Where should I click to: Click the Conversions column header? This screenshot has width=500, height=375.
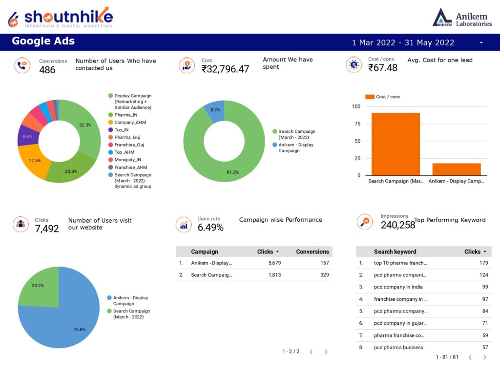tap(312, 251)
